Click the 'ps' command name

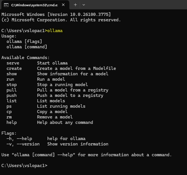coord(9,106)
